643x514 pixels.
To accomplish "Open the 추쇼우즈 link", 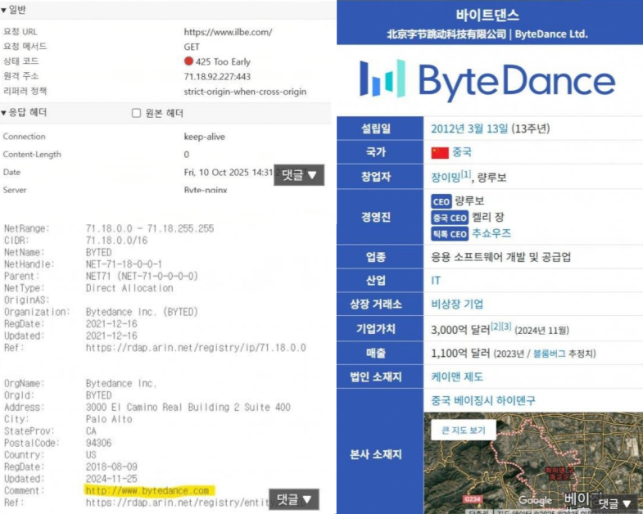I will [491, 233].
